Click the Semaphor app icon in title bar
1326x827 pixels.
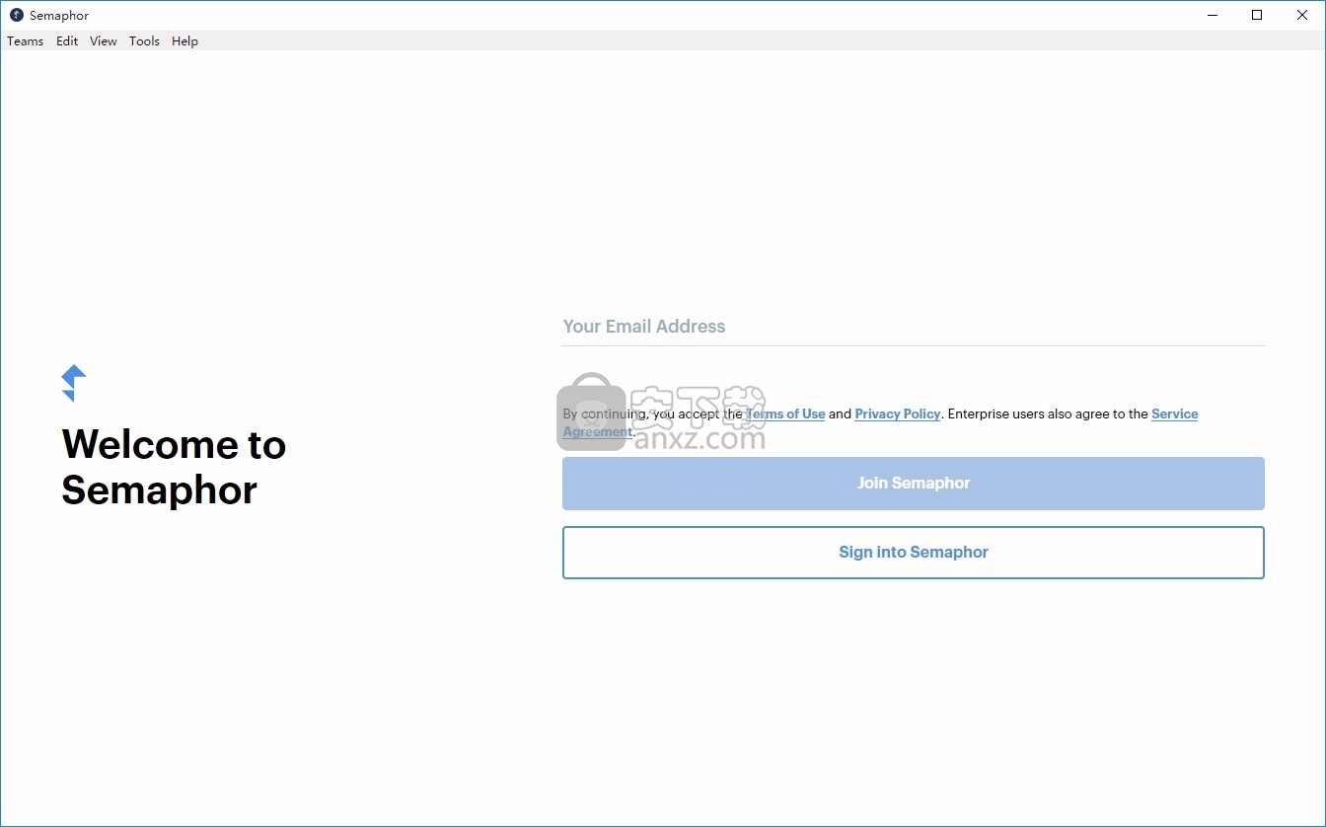pyautogui.click(x=16, y=15)
